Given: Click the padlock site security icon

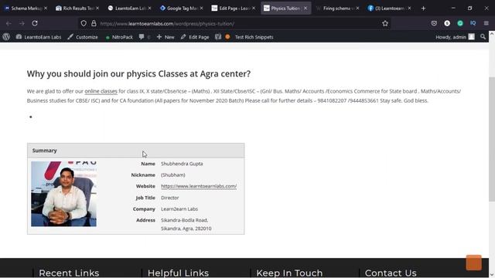Looking at the screenshot, I should 94,23.
